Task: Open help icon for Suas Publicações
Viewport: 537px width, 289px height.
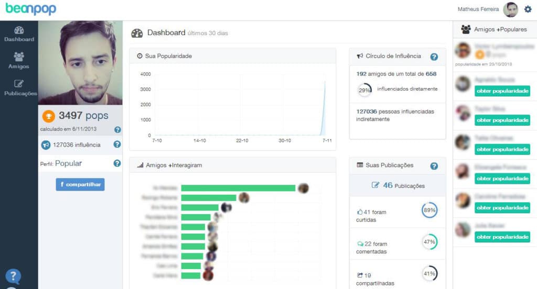Action: (434, 166)
